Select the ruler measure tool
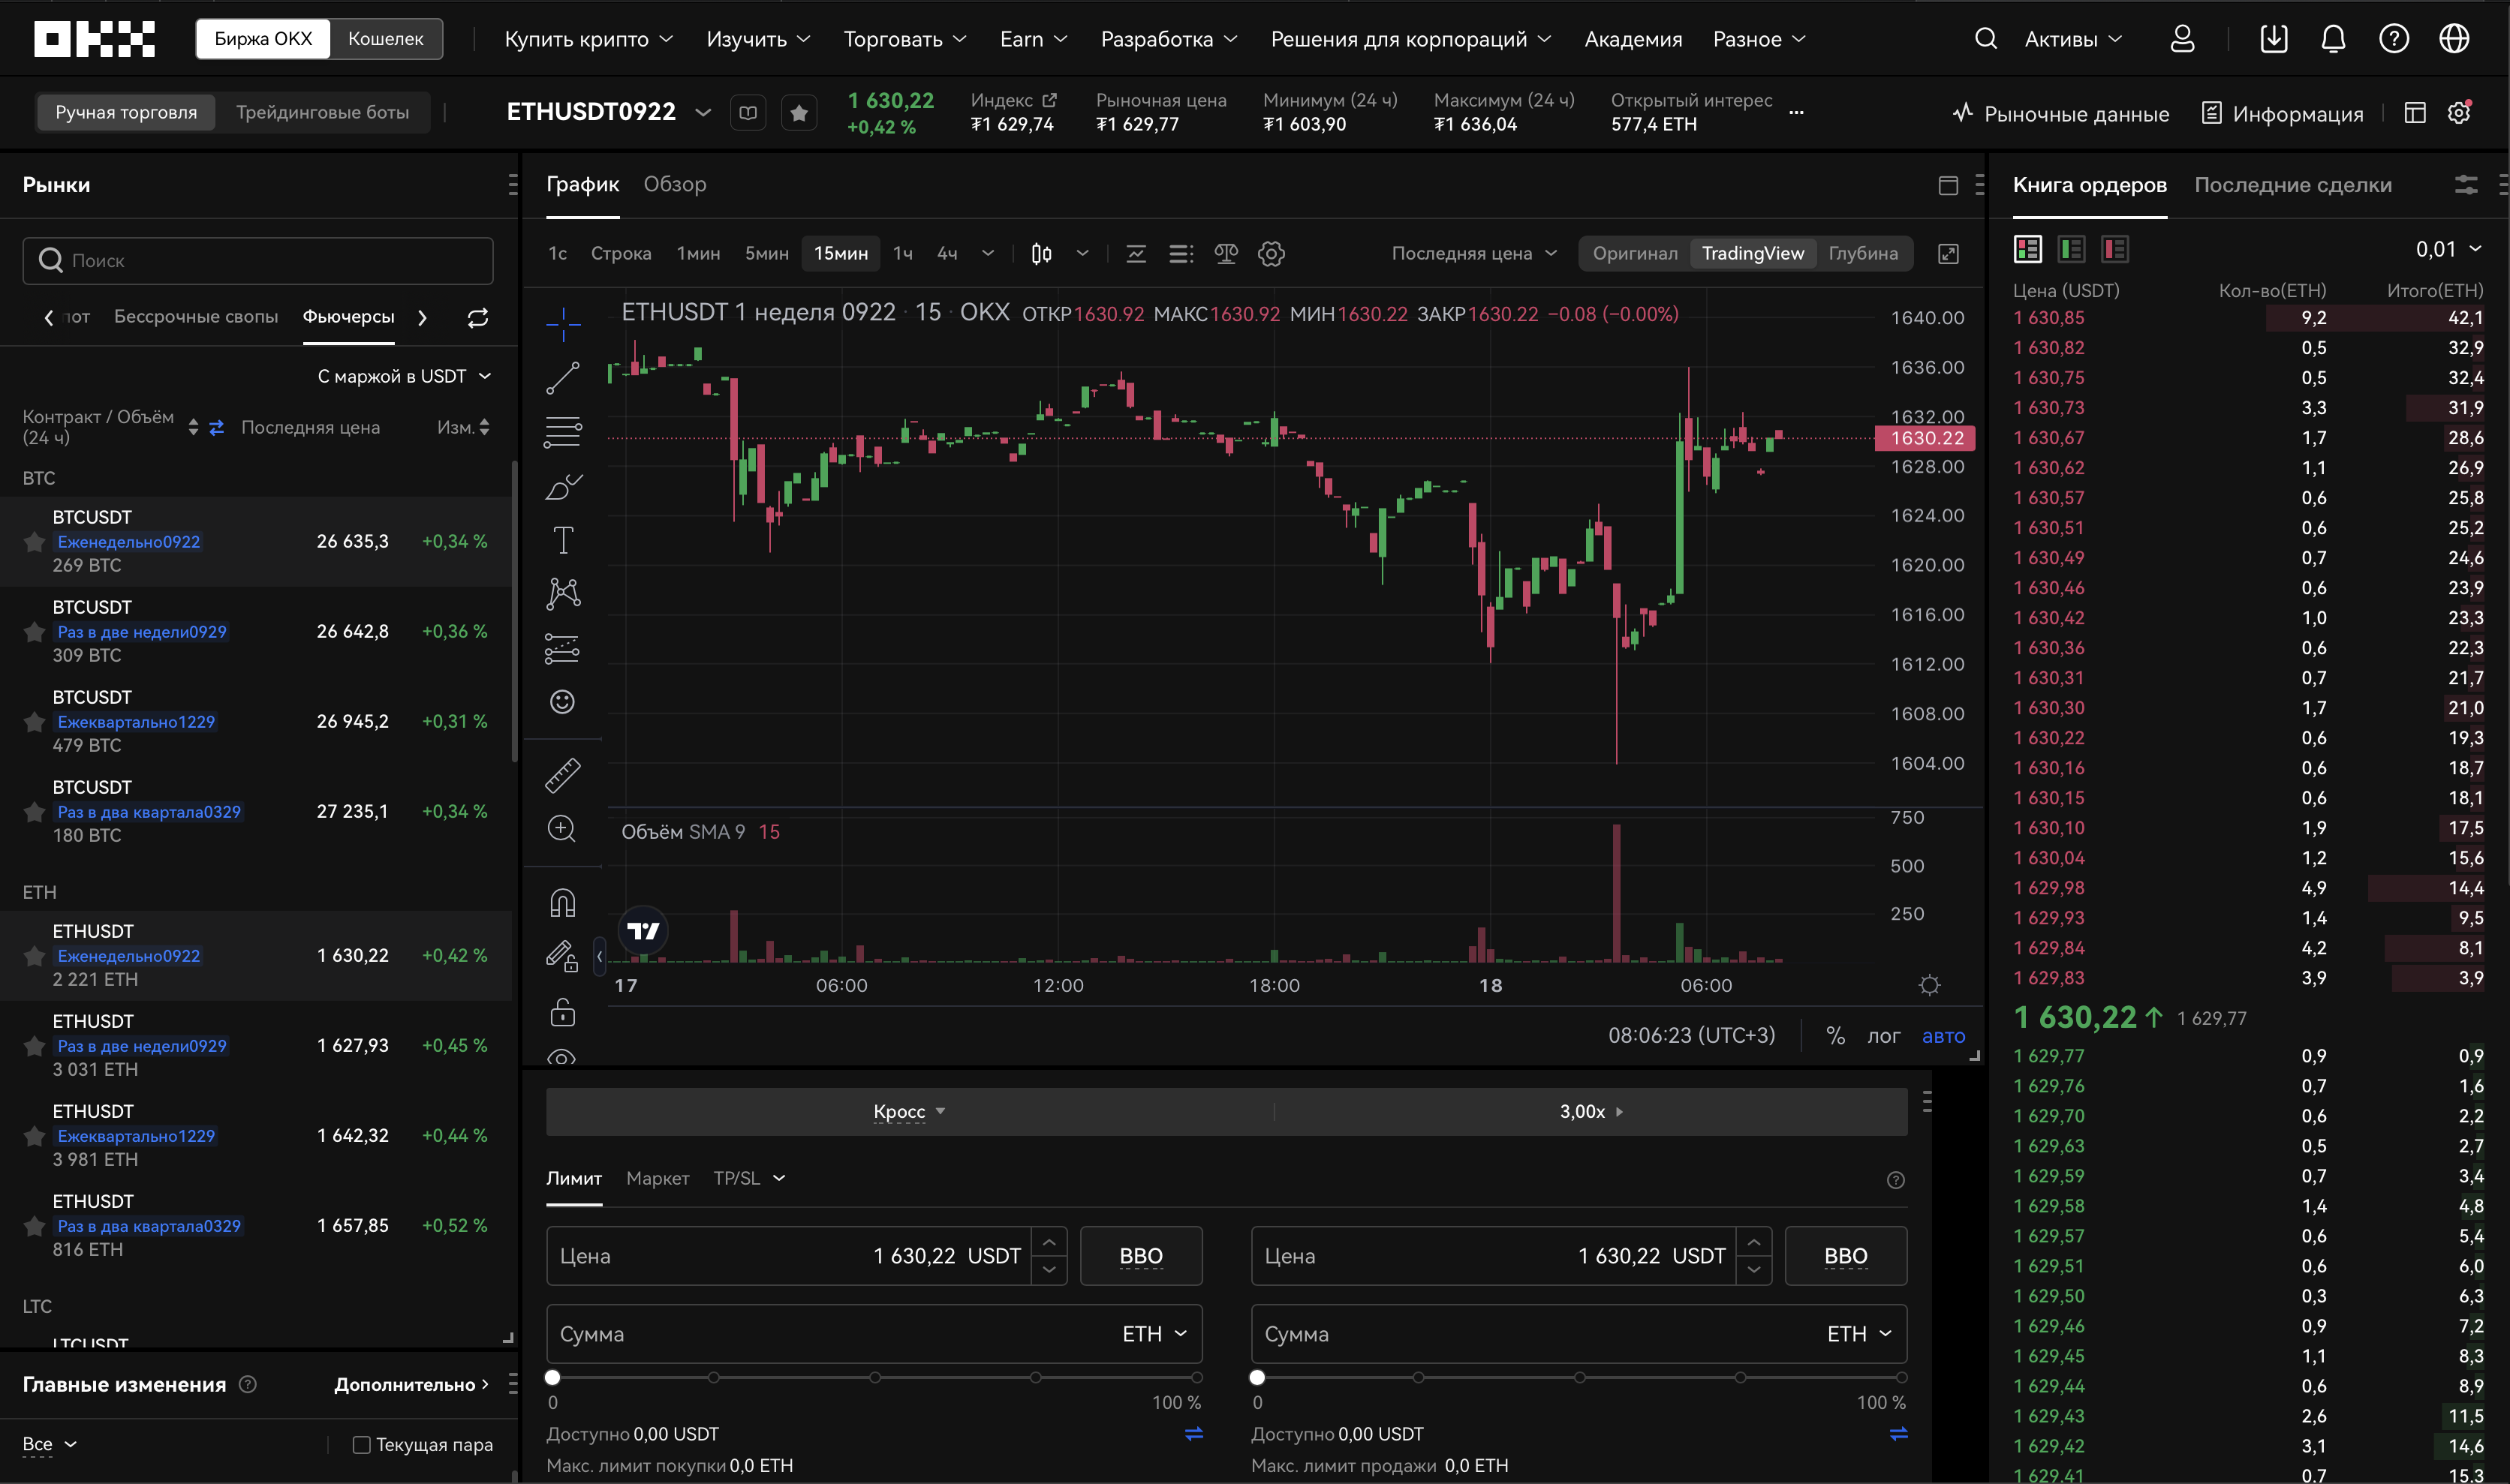 (x=562, y=775)
